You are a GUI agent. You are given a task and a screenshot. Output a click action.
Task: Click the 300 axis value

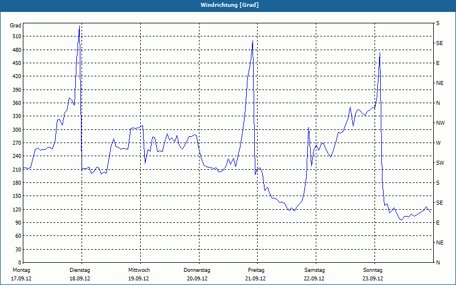click(x=17, y=130)
